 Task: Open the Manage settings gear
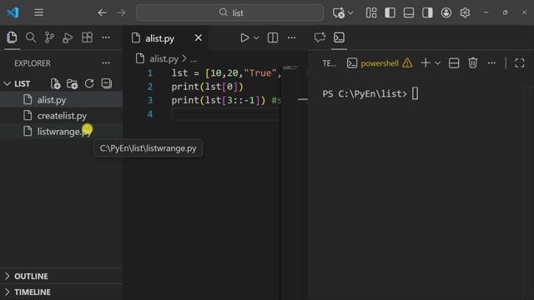point(465,13)
